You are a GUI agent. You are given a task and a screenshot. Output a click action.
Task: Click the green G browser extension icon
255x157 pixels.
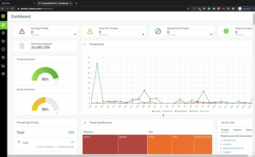pyautogui.click(x=209, y=9)
